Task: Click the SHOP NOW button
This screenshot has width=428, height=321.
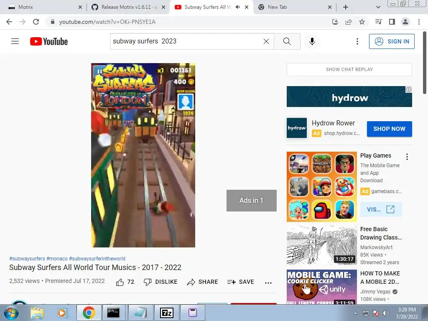Action: [389, 129]
